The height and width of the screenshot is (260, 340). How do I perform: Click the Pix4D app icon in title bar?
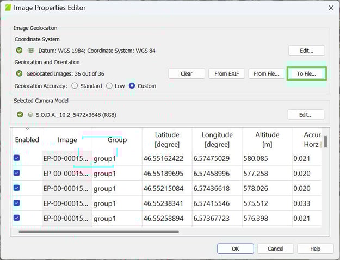(x=8, y=8)
